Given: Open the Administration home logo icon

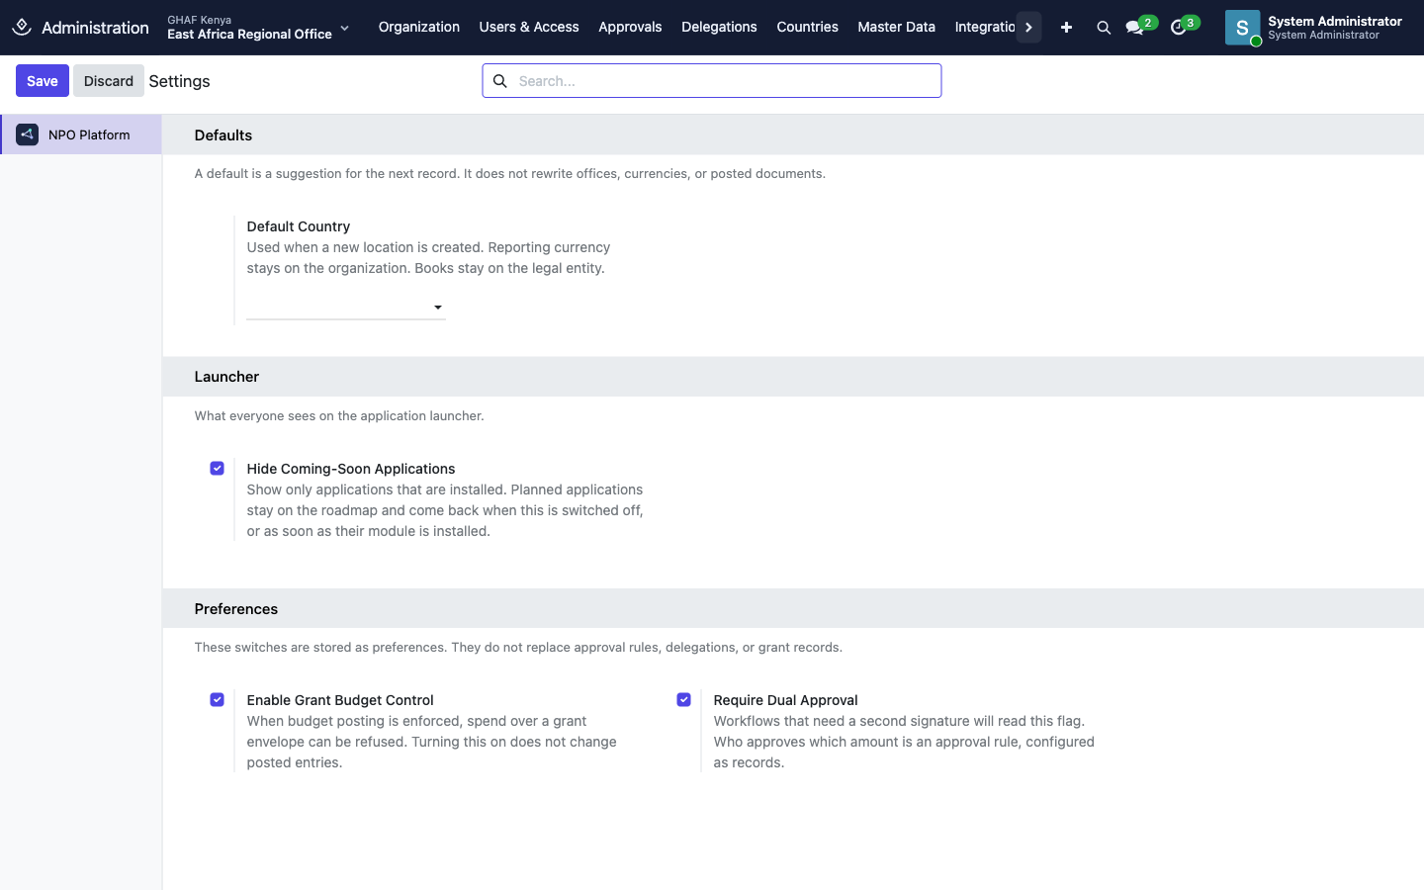Looking at the screenshot, I should (22, 27).
